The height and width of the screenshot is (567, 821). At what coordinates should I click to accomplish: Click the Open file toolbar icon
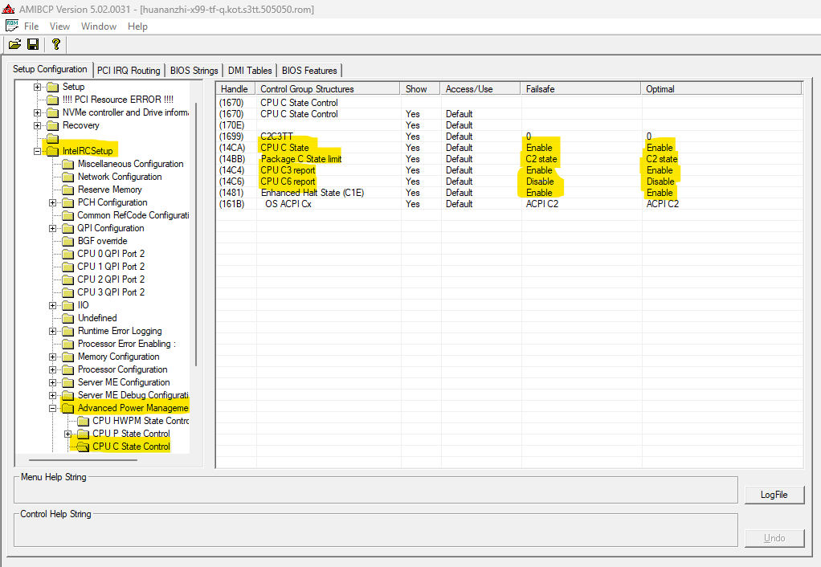click(x=14, y=44)
